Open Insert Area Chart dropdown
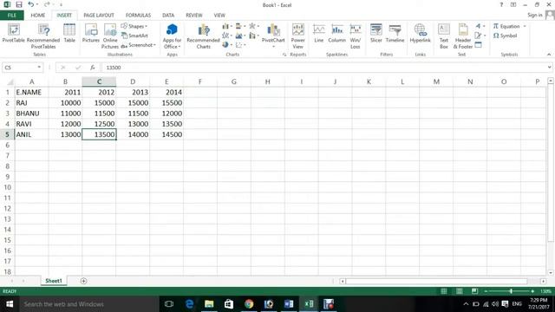Screen dimensions: 555x312 [240, 36]
